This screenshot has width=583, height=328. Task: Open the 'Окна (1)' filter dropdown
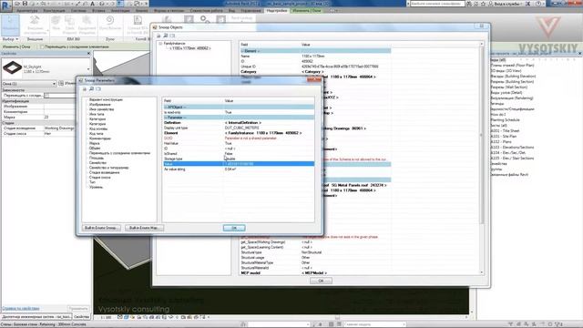29,84
